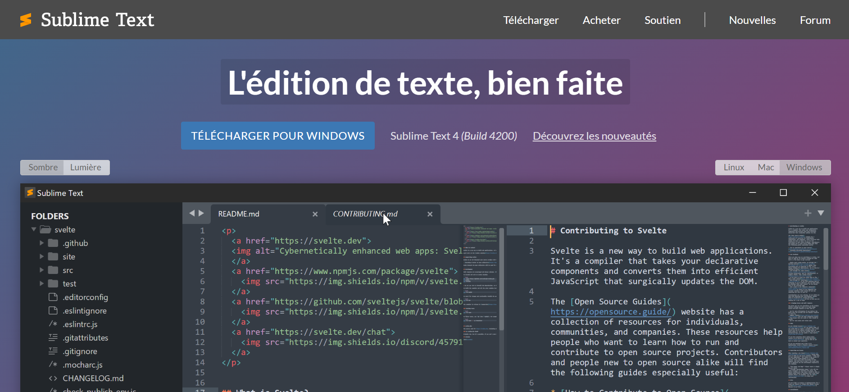Click 'Sublime Text 4 (Build 4200)' text
This screenshot has height=392, width=849.
pyautogui.click(x=454, y=136)
